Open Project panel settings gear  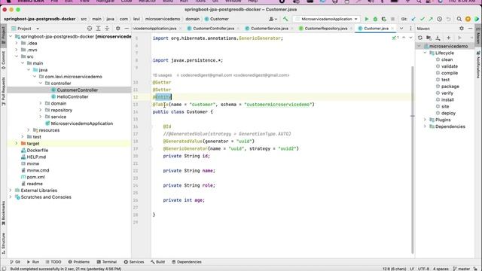tap(118, 29)
